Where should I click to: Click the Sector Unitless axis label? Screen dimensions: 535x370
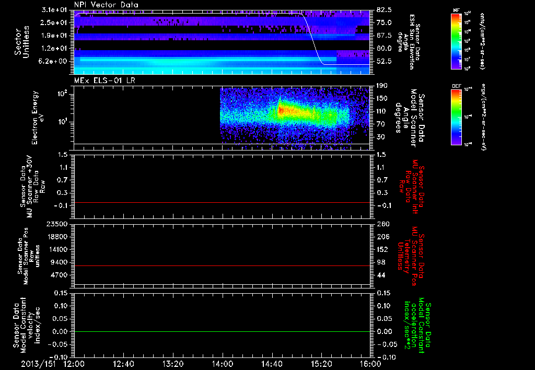tap(22, 42)
